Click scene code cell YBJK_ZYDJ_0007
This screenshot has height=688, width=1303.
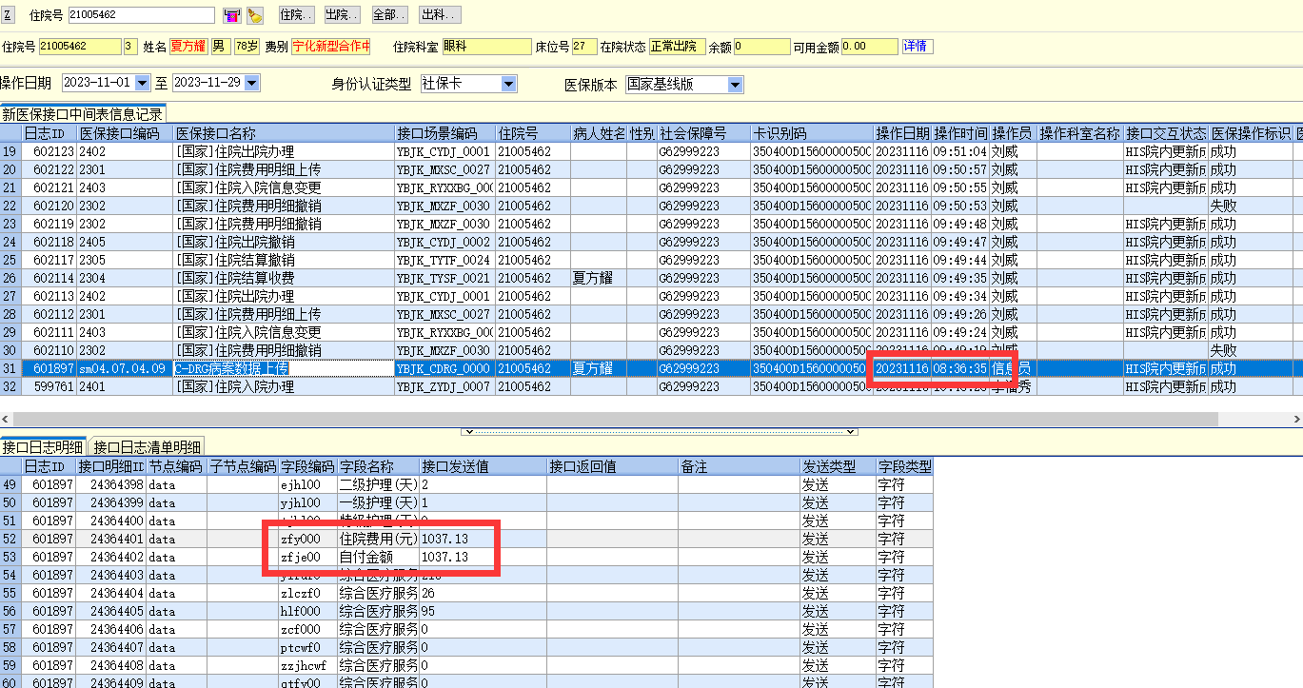click(445, 387)
